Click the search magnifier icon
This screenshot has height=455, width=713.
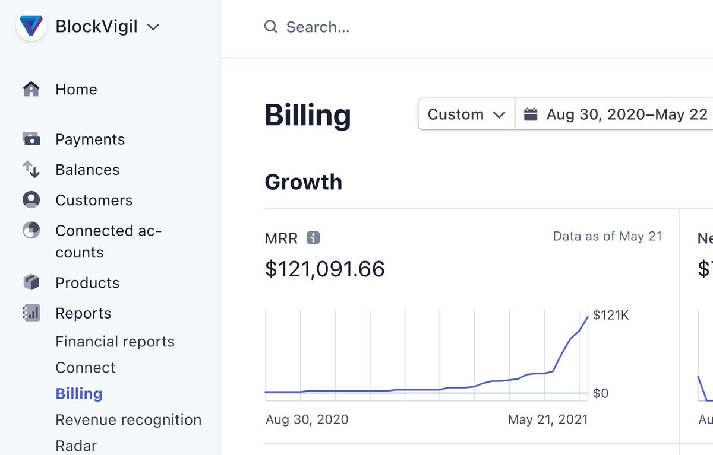(271, 27)
